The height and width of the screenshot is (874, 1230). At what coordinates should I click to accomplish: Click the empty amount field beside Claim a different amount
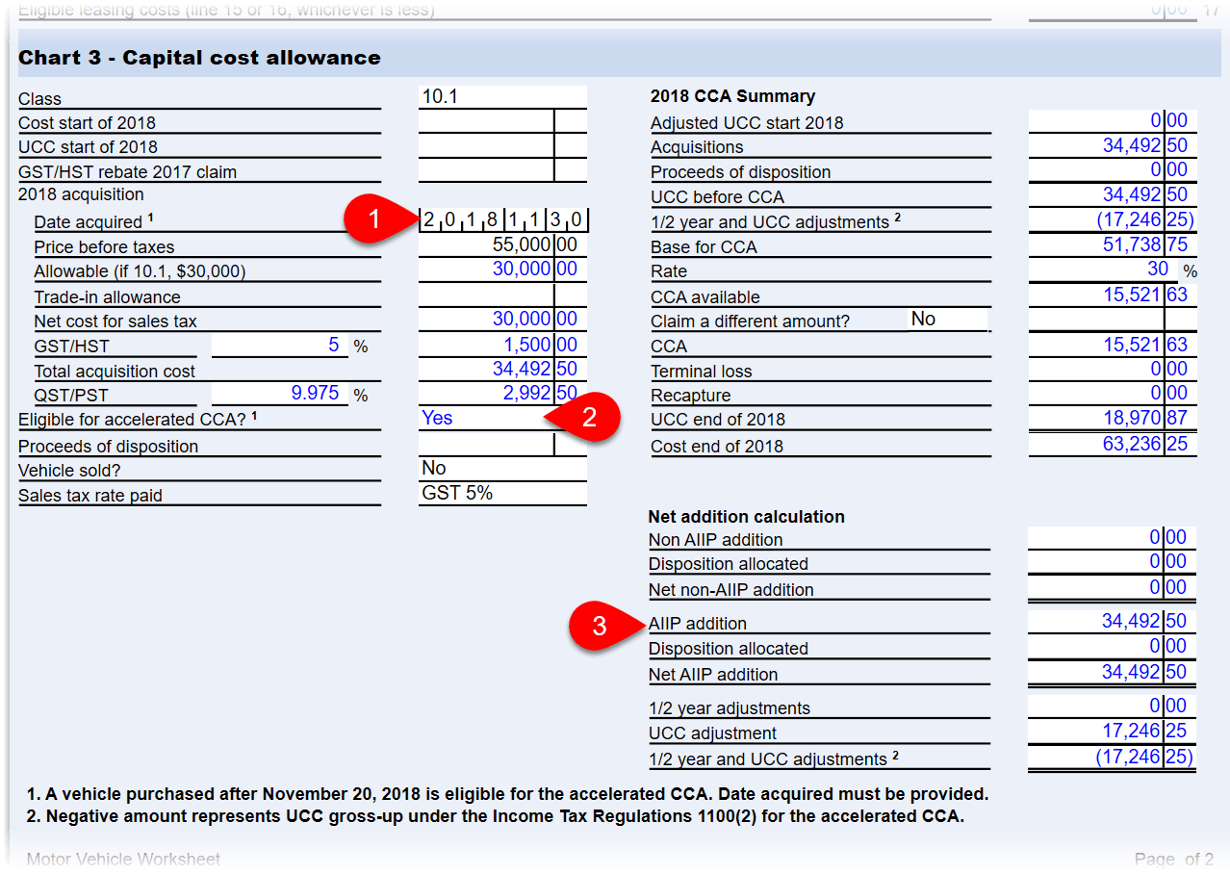point(1113,320)
